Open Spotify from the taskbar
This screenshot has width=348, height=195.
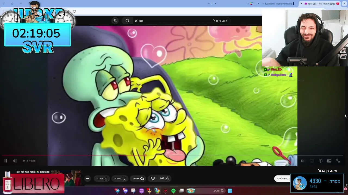click(x=173, y=191)
